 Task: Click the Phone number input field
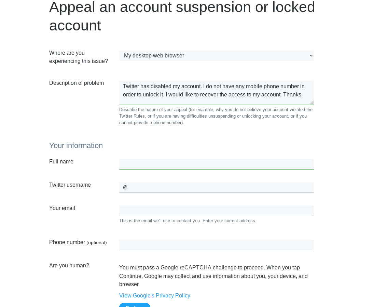[216, 245]
